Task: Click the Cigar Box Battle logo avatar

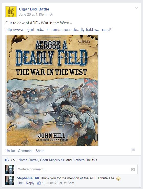Action: [x=11, y=12]
